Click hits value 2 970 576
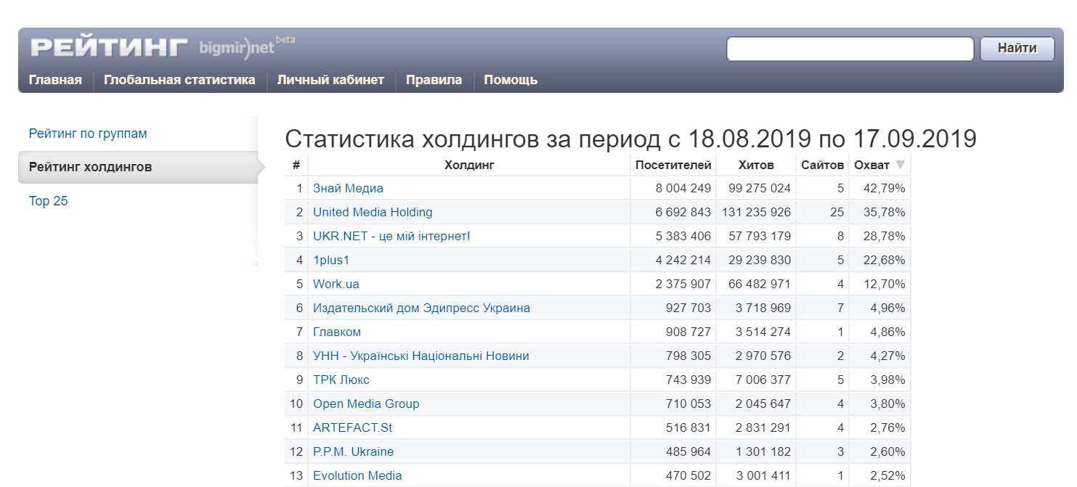Screen dimensions: 1077x487 pyautogui.click(x=763, y=356)
